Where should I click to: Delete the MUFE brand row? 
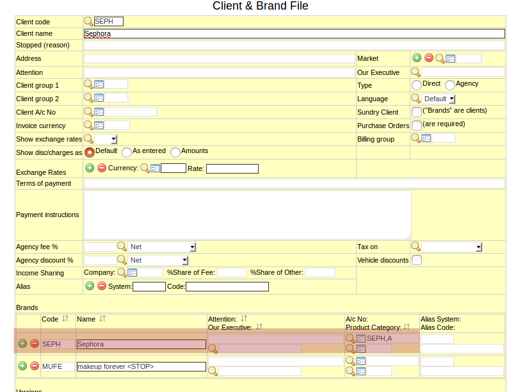coord(35,366)
